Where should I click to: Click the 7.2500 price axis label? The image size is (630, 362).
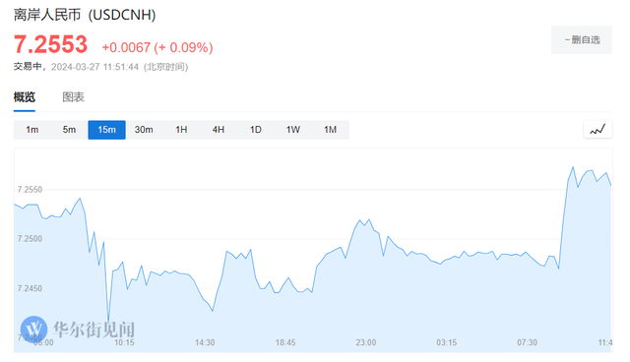click(x=30, y=239)
